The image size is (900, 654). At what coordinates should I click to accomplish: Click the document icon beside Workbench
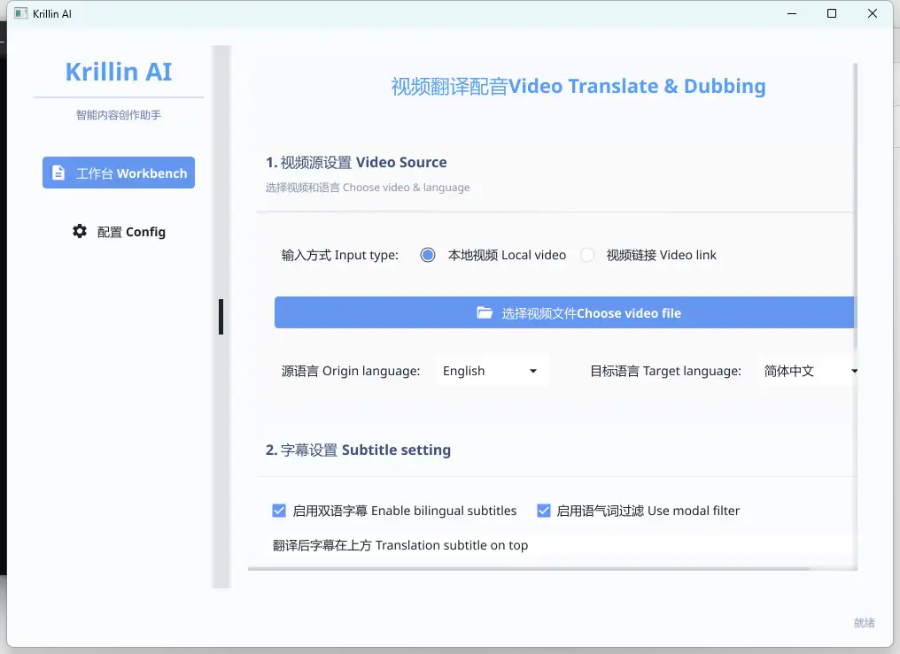(x=58, y=173)
